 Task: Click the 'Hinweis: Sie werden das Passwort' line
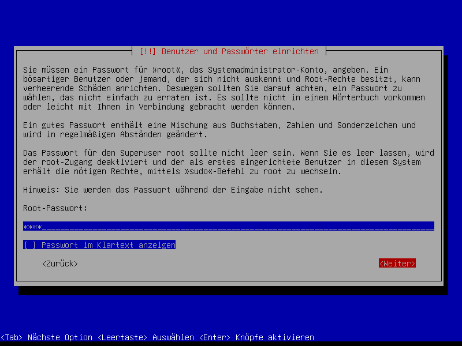tap(173, 190)
